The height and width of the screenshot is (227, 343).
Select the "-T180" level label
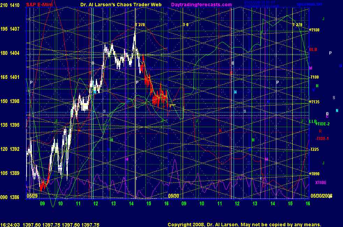point(314,77)
